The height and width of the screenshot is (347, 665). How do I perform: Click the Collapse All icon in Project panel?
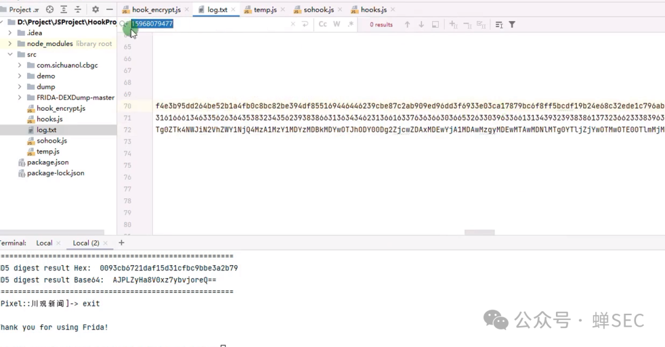pos(78,9)
